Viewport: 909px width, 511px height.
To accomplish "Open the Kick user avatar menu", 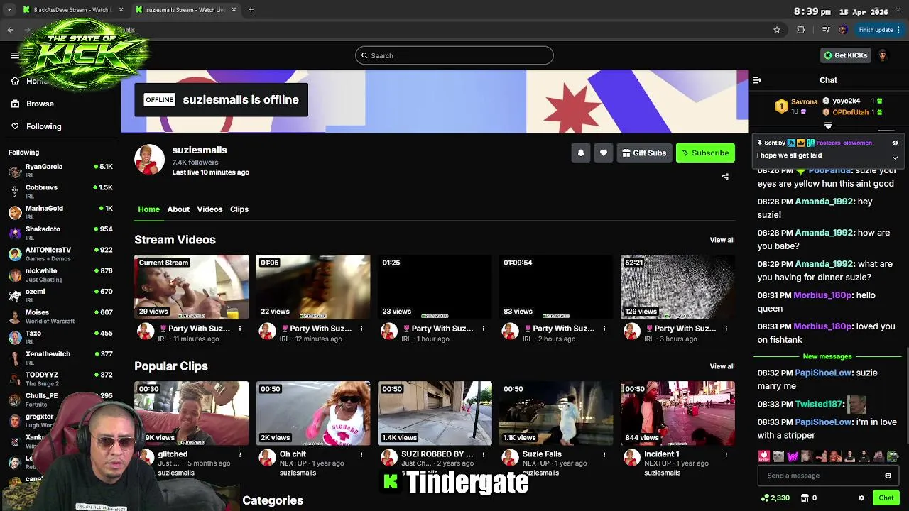I will pos(883,55).
